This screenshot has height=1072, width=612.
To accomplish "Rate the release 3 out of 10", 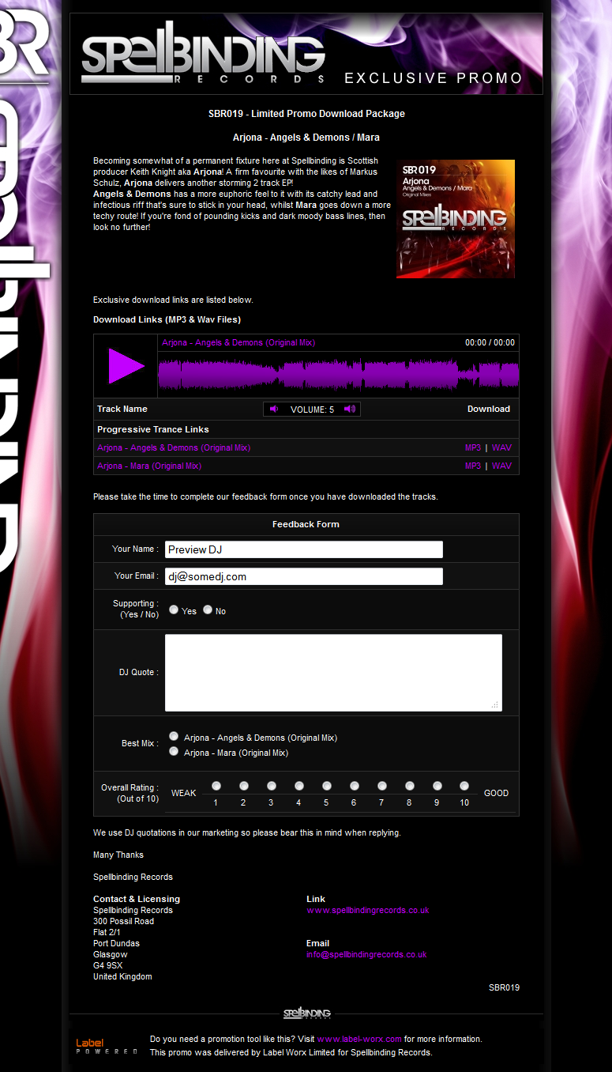I will tap(272, 786).
